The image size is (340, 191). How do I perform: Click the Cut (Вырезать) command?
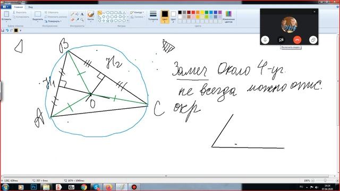(20, 12)
